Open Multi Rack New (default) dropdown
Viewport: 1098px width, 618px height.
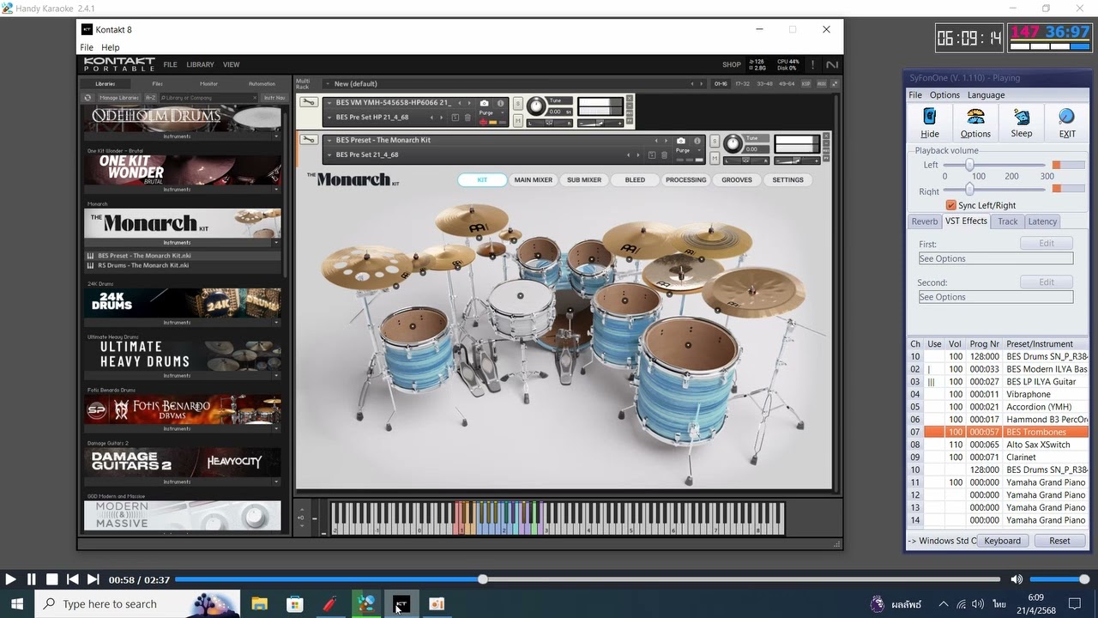328,84
